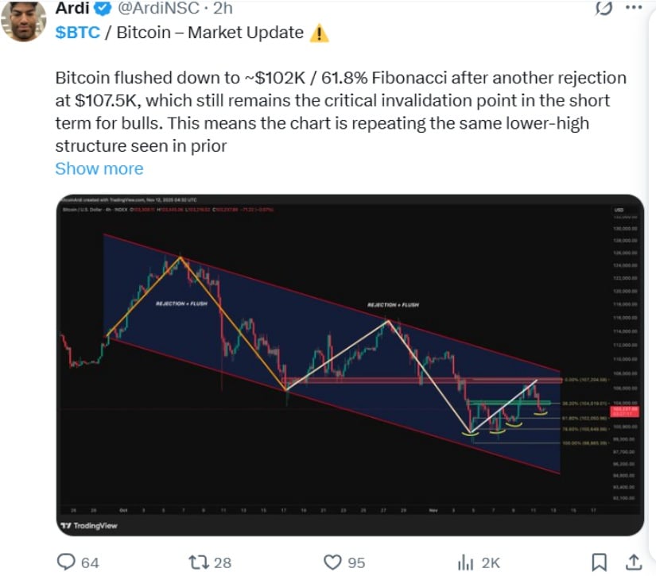Click the Grok icon beside more options
The image size is (656, 576).
click(x=604, y=9)
